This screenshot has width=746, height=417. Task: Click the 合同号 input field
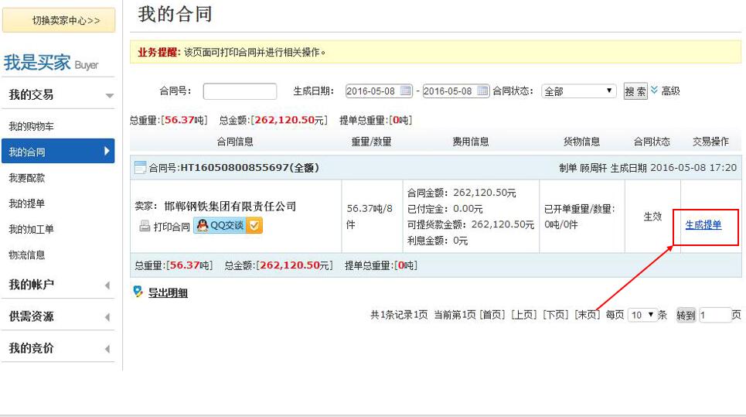240,91
